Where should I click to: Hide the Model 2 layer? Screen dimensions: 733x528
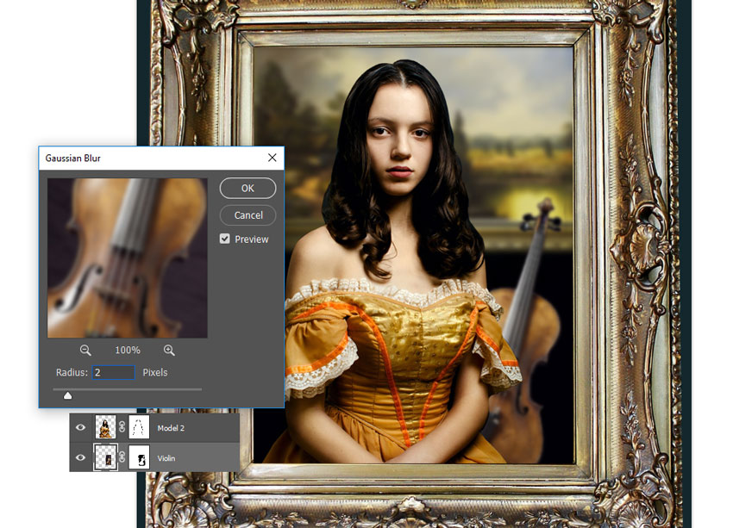point(80,426)
